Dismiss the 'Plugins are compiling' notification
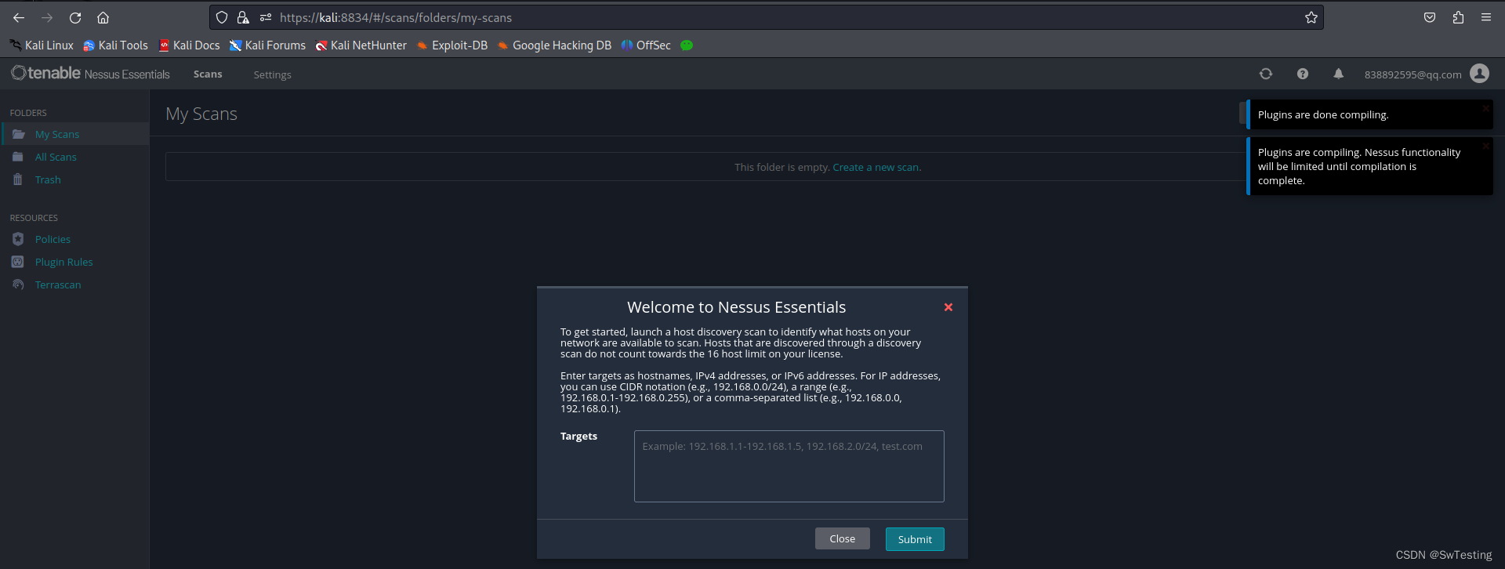The width and height of the screenshot is (1505, 569). coord(1485,146)
